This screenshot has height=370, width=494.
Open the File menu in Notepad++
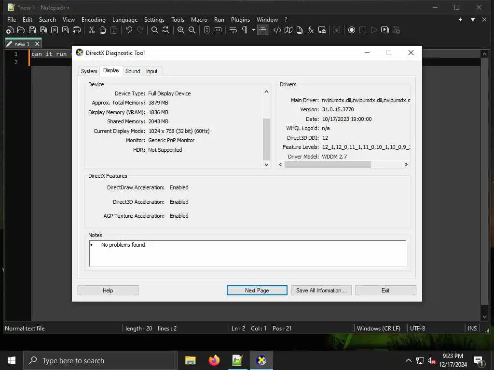click(x=12, y=19)
